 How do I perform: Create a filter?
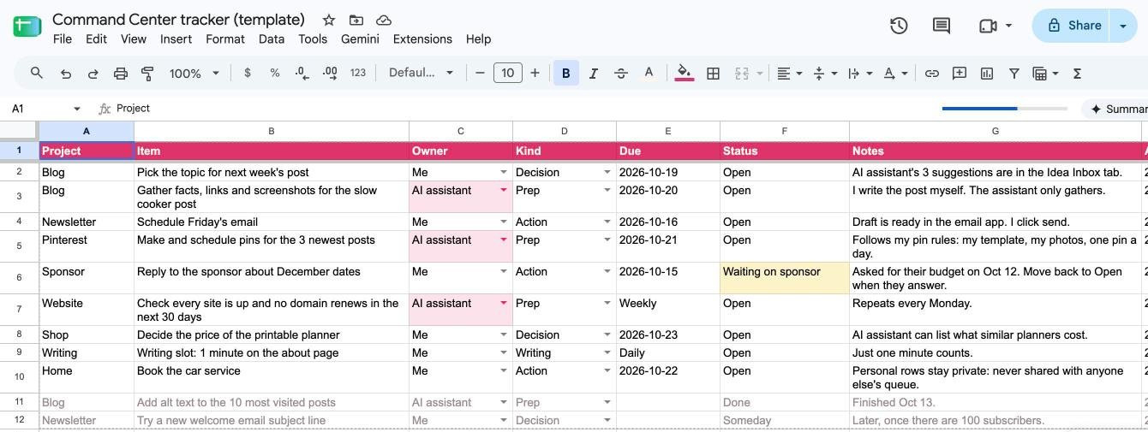point(1014,74)
